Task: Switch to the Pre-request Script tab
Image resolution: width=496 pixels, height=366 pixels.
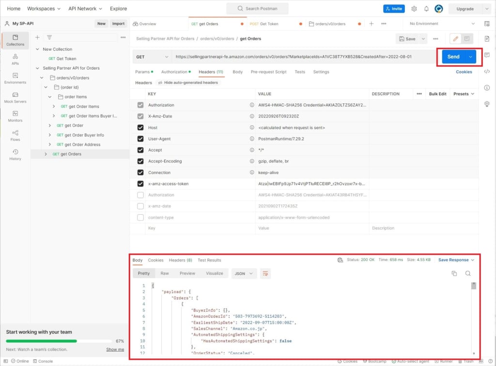Action: [268, 72]
